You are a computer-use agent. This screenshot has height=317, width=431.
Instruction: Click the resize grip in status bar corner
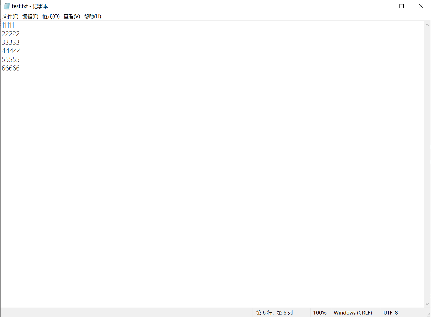(429, 315)
